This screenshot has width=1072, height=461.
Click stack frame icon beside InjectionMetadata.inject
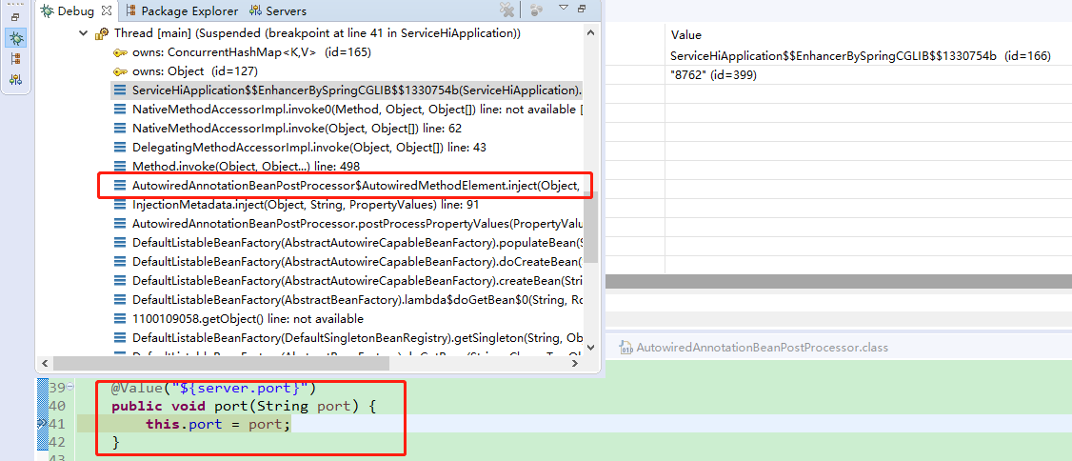pyautogui.click(x=120, y=205)
